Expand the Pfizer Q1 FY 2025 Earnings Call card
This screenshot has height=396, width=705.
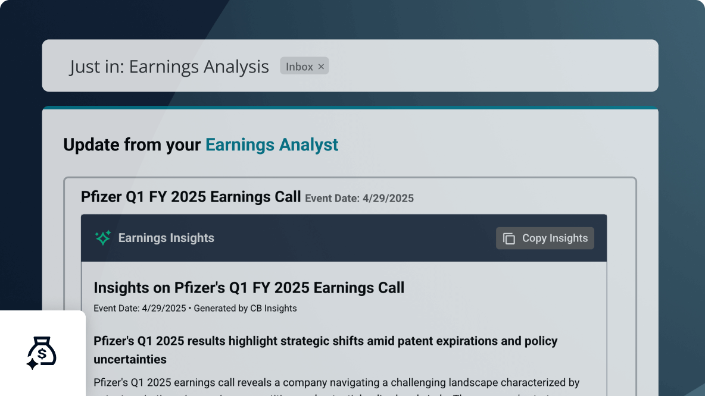(189, 196)
